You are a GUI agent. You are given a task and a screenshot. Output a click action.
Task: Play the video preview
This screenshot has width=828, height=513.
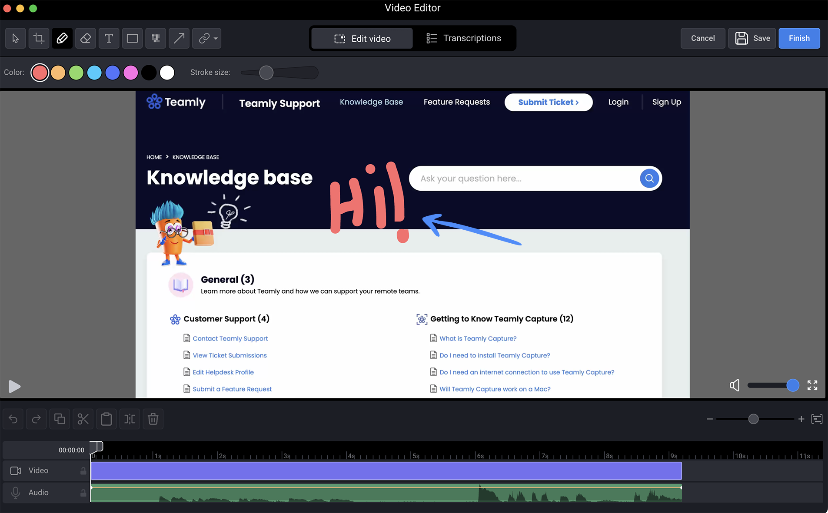pyautogui.click(x=14, y=386)
